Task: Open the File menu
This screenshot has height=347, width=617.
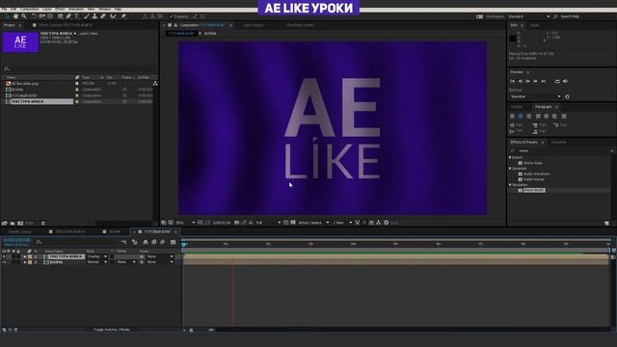Action: (4, 9)
